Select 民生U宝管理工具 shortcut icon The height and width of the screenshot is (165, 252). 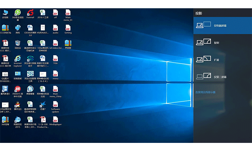pyautogui.click(x=30, y=76)
